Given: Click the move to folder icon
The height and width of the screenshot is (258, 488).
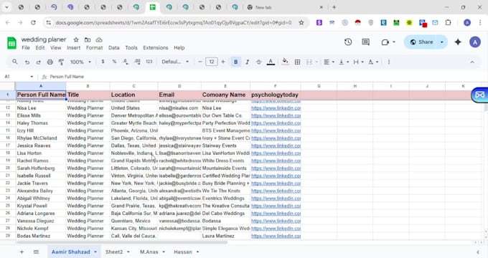Looking at the screenshot, I should 88,40.
